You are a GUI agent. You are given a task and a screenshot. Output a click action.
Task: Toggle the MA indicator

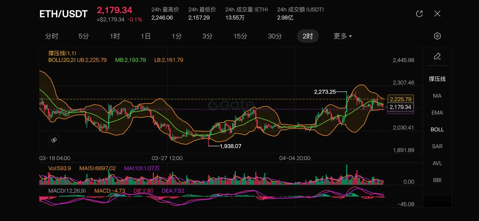437,96
